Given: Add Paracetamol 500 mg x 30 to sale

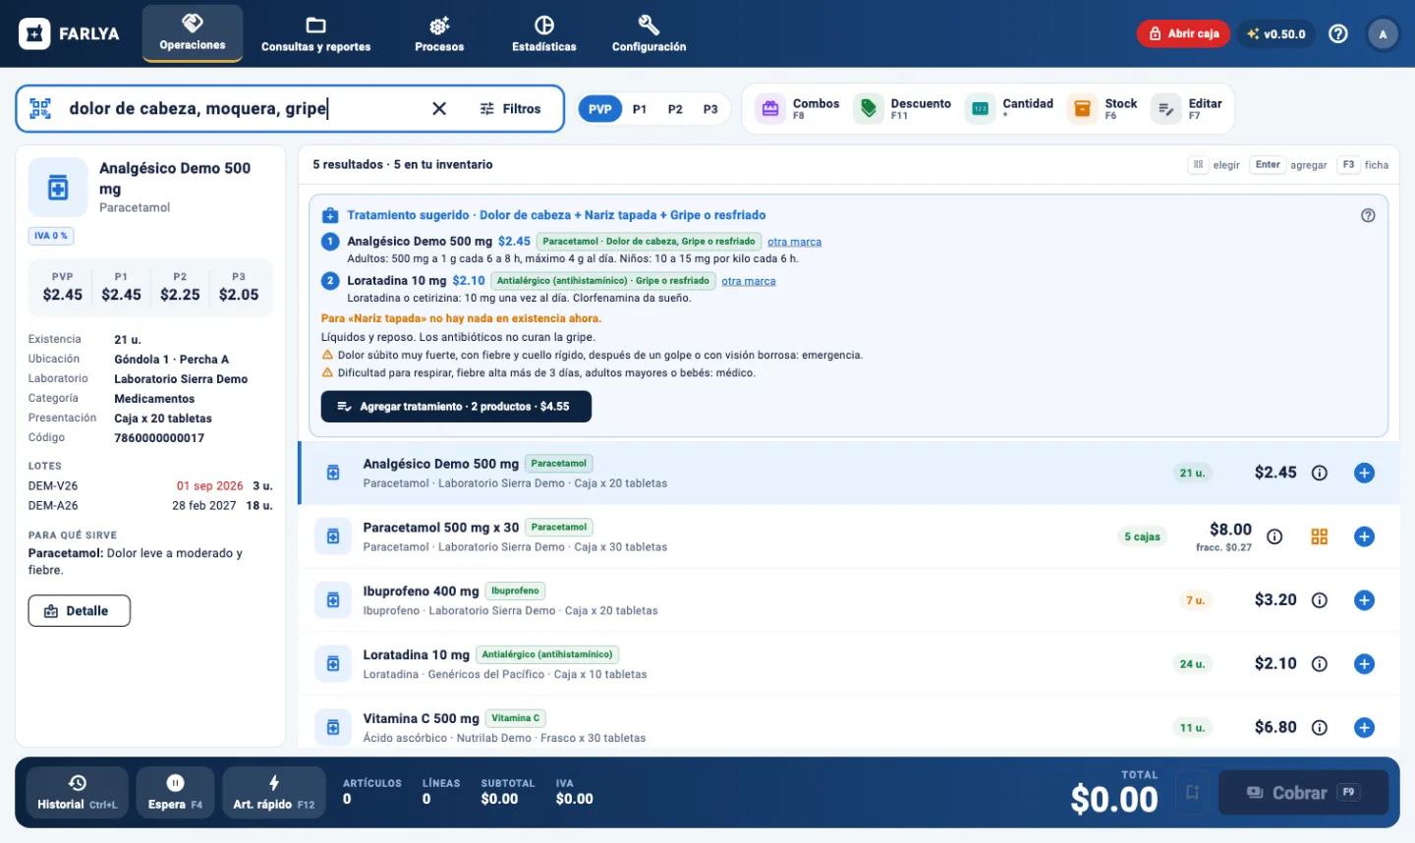Looking at the screenshot, I should coord(1364,536).
